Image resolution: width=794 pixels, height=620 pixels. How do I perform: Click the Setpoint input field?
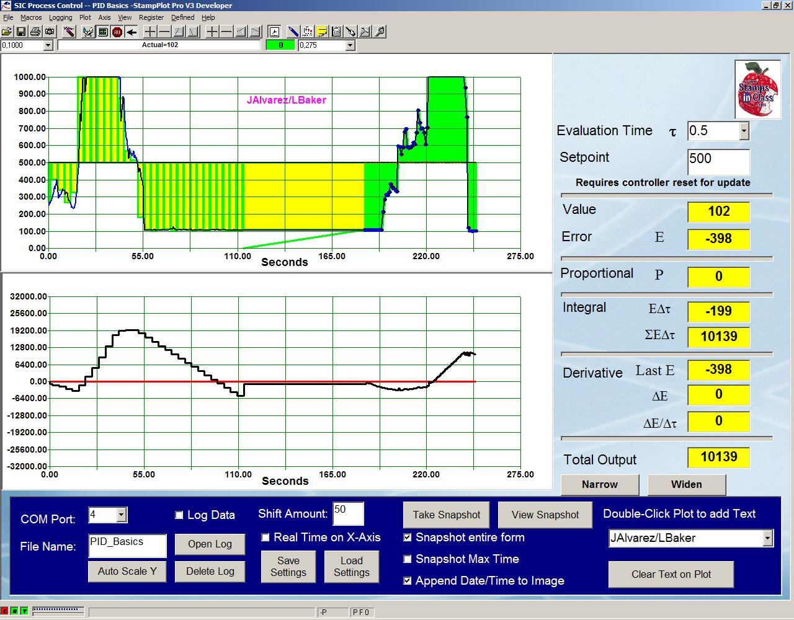coord(718,161)
